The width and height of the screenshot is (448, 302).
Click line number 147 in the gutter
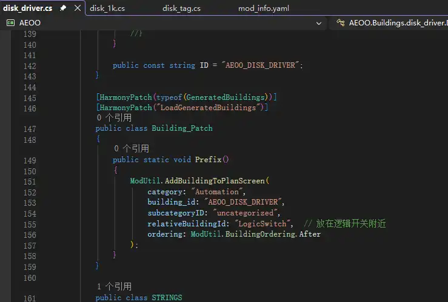(x=30, y=129)
